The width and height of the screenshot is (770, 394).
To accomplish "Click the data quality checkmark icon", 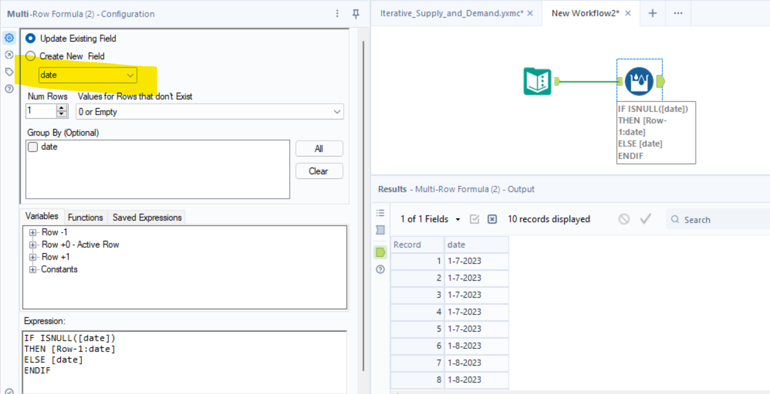I will click(x=646, y=219).
